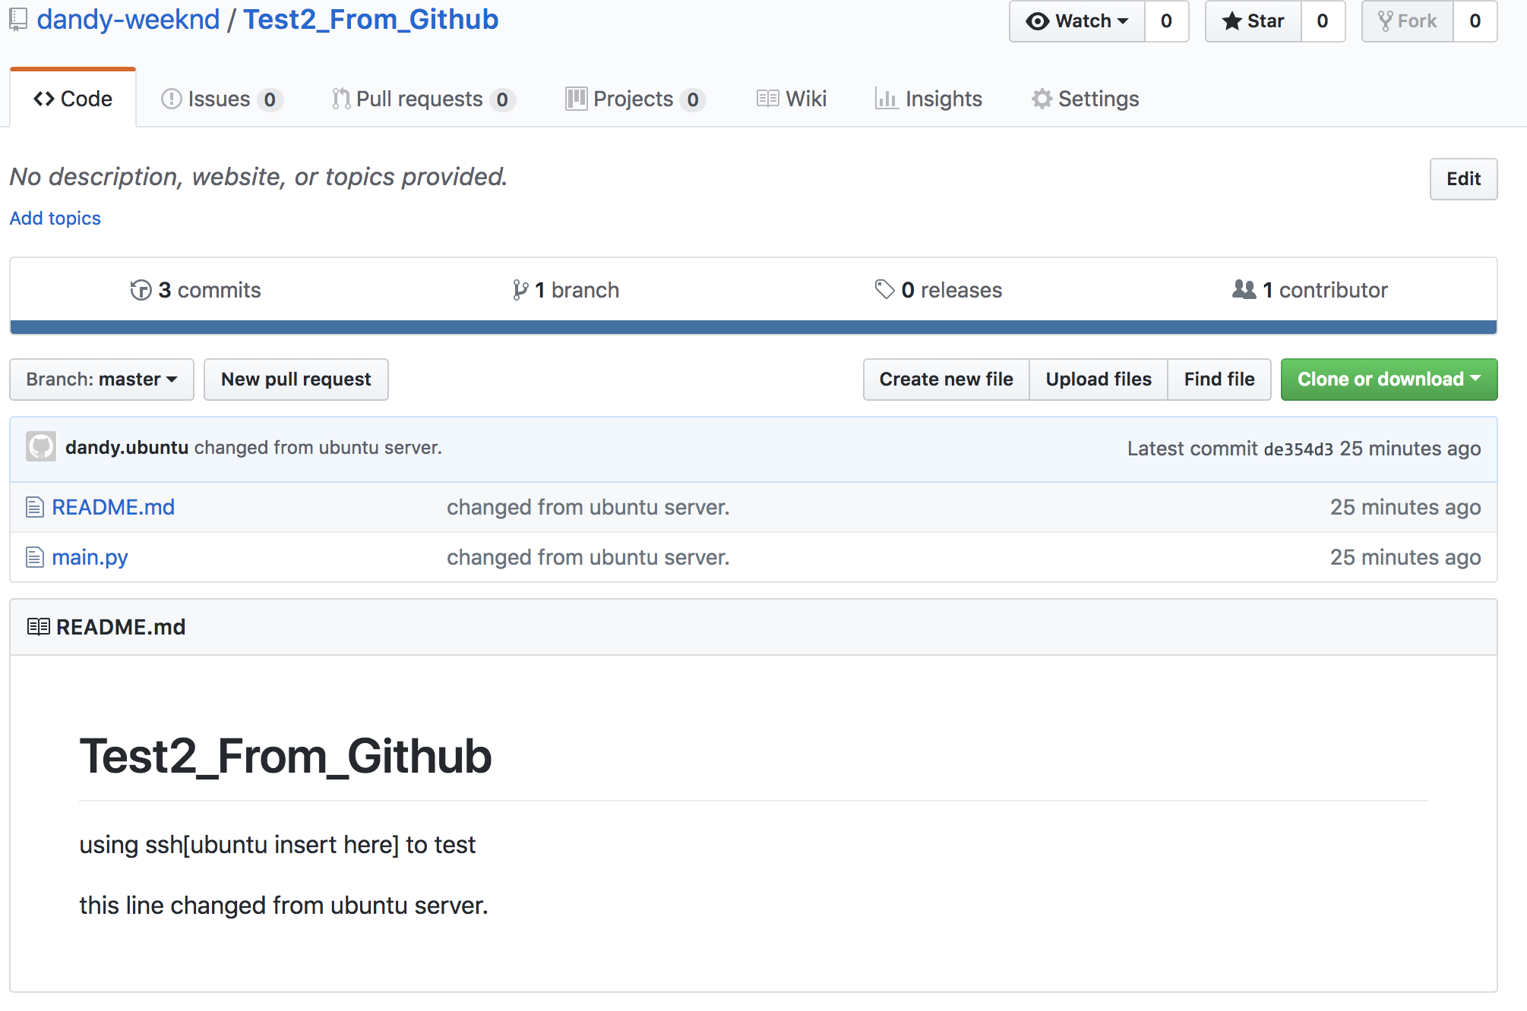This screenshot has height=1011, width=1527.
Task: Click the dandy.ubuntu avatar image
Action: tap(41, 447)
